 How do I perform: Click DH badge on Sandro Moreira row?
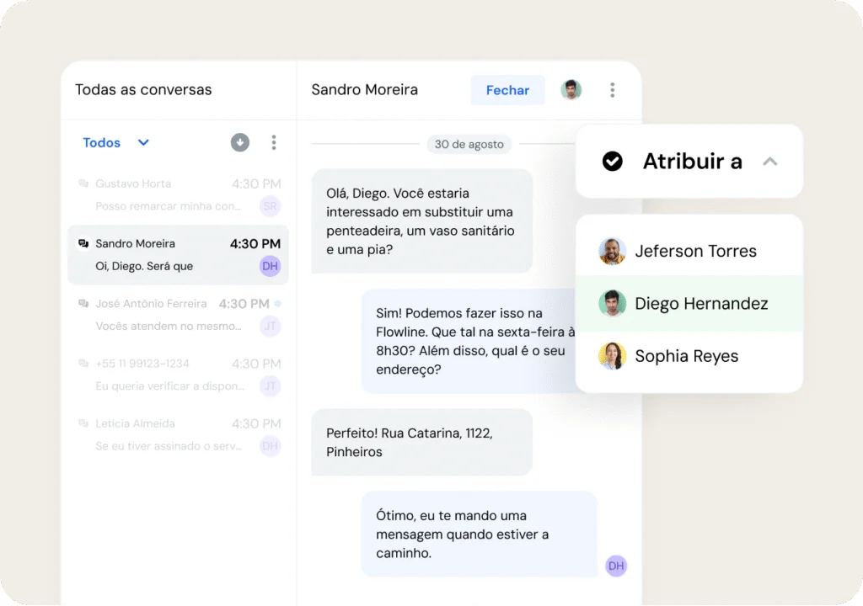point(271,266)
